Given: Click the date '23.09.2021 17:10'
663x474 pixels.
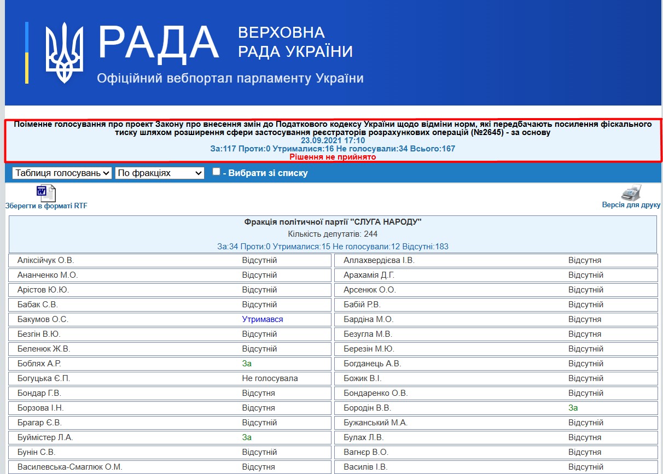Looking at the screenshot, I should pyautogui.click(x=333, y=141).
